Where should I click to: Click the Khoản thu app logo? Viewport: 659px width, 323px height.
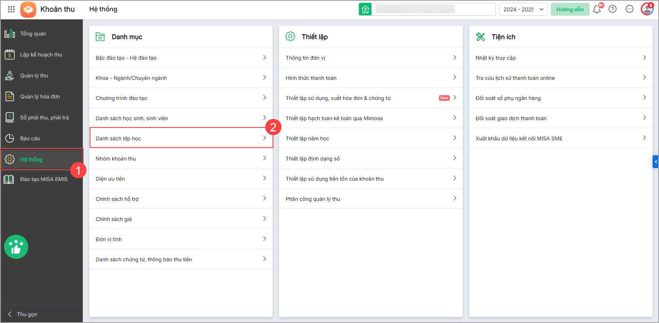click(28, 9)
